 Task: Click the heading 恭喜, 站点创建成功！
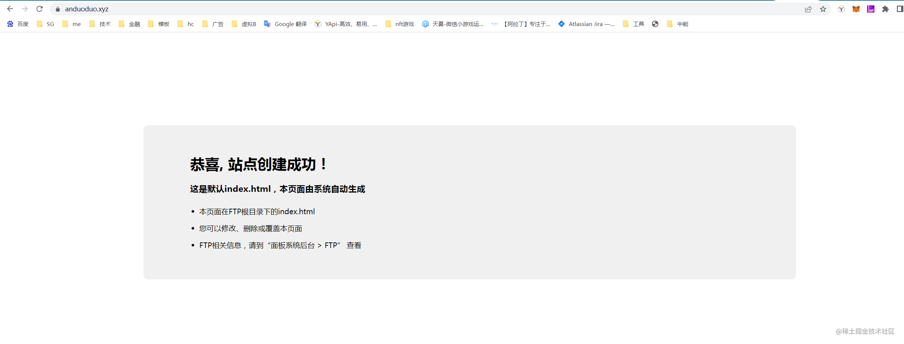pyautogui.click(x=259, y=164)
